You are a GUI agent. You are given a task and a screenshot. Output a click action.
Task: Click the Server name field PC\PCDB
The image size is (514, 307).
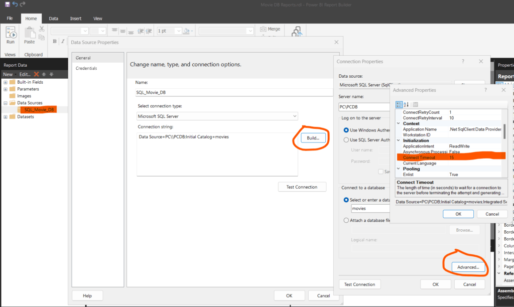tap(364, 107)
